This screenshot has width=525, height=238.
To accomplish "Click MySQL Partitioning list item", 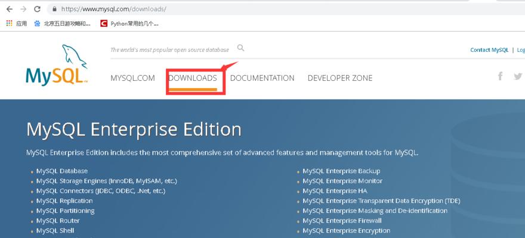I will tap(65, 211).
